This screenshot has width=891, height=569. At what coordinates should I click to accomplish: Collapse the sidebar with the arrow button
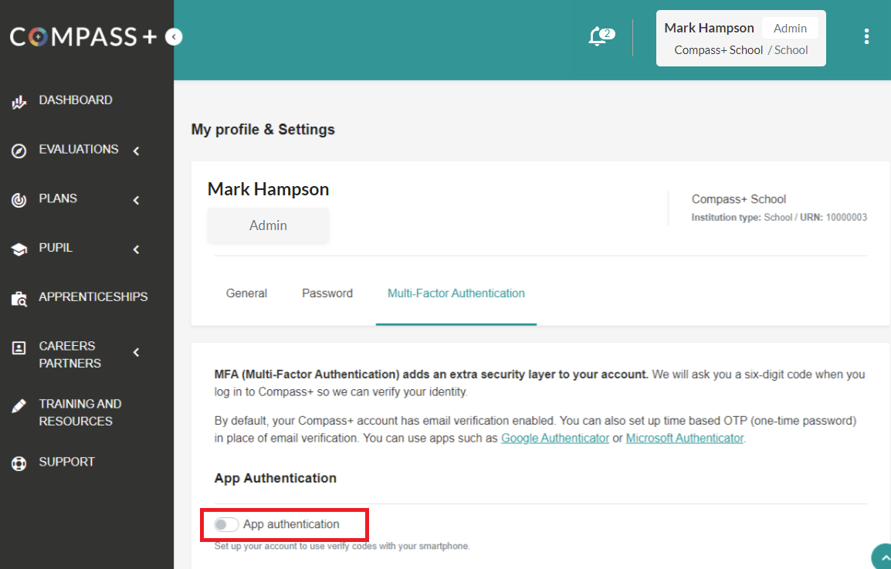(x=174, y=37)
